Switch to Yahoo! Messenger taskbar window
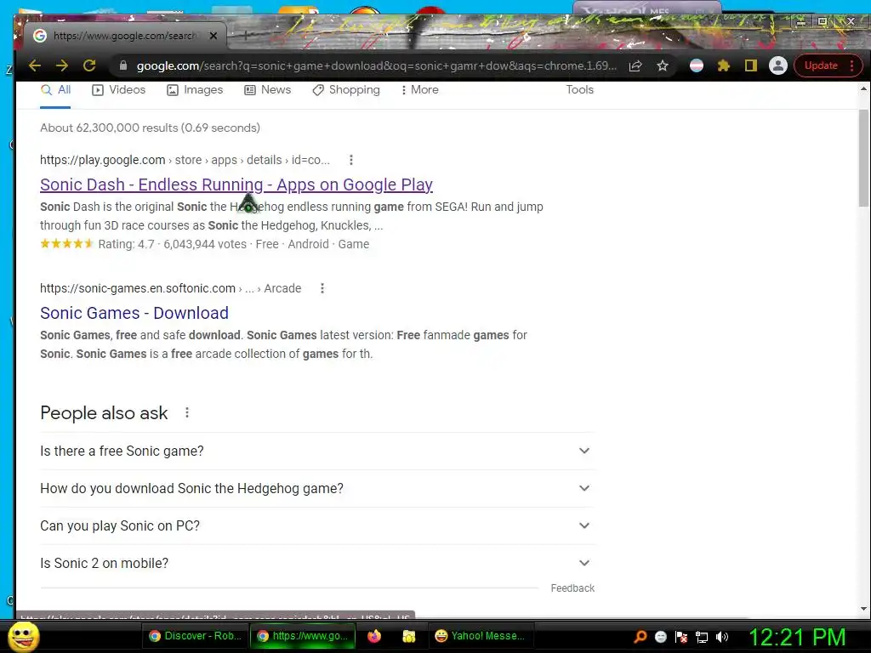 [480, 636]
